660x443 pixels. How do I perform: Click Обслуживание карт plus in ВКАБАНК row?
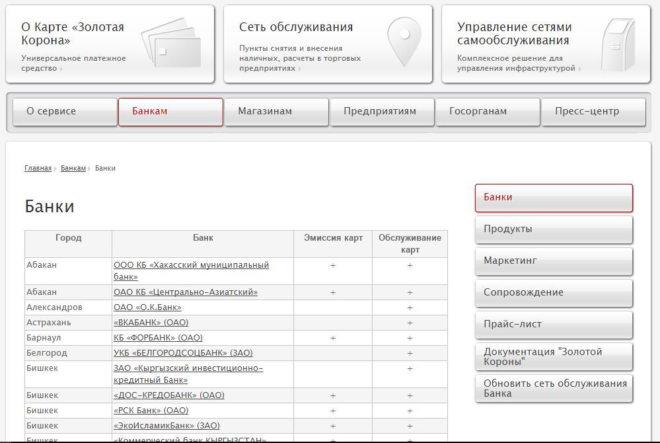pos(410,323)
